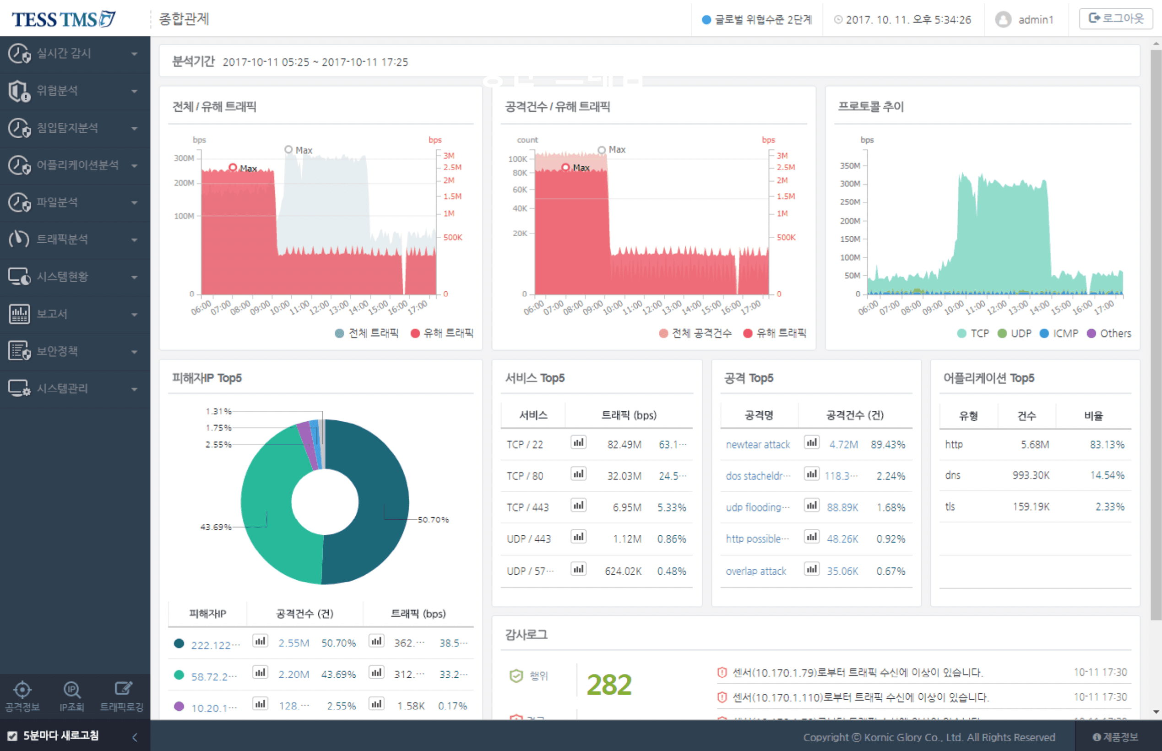Open IP조회 magnifier icon

[71, 690]
